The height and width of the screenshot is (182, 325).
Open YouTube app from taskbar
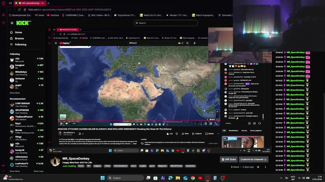click(200, 178)
